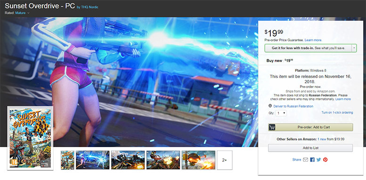366x180 pixels.
Task: Share on Twitter bird icon
Action: click(318, 160)
